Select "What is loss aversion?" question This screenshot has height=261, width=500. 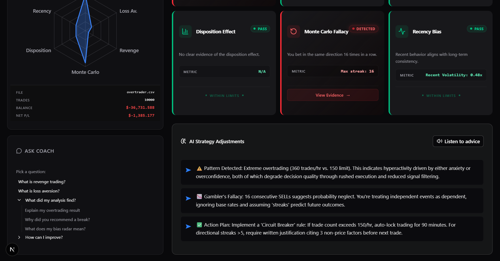pos(39,191)
